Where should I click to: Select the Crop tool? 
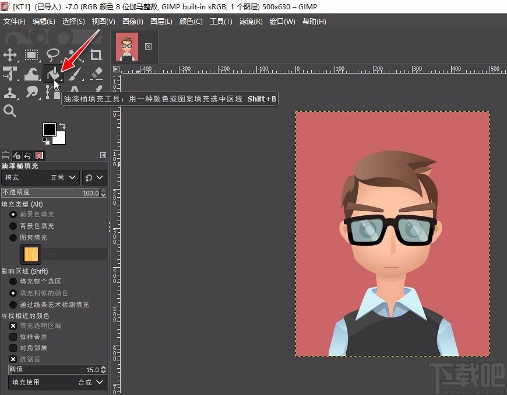pyautogui.click(x=96, y=55)
